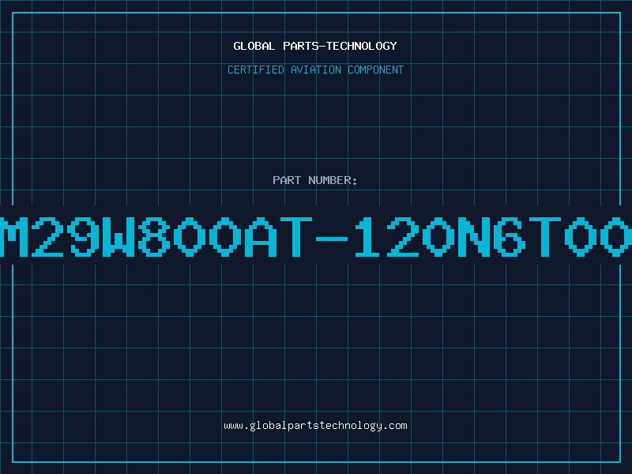Click the letters AT in the part number
The height and width of the screenshot is (474, 632).
pos(279,237)
